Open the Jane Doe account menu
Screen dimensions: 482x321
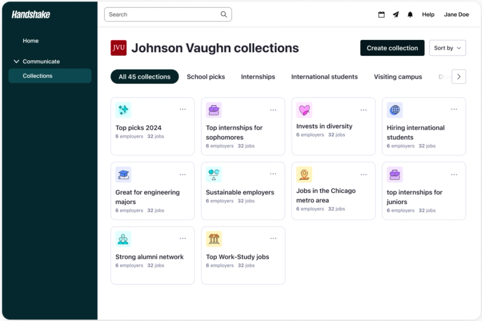click(x=456, y=14)
